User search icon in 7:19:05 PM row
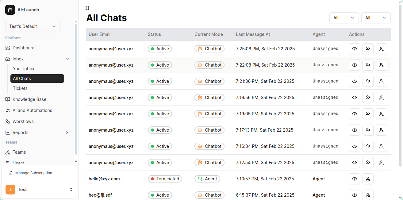This screenshot has height=200, width=403. [382, 114]
